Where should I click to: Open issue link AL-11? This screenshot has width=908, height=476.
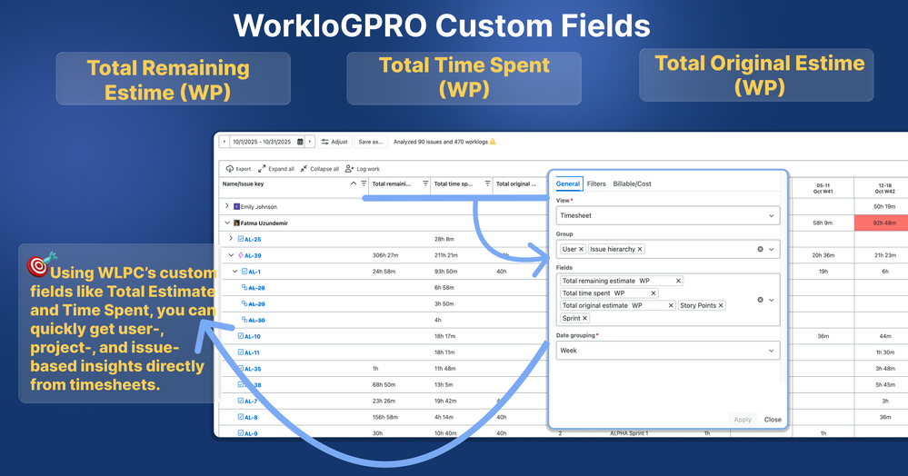pos(252,352)
